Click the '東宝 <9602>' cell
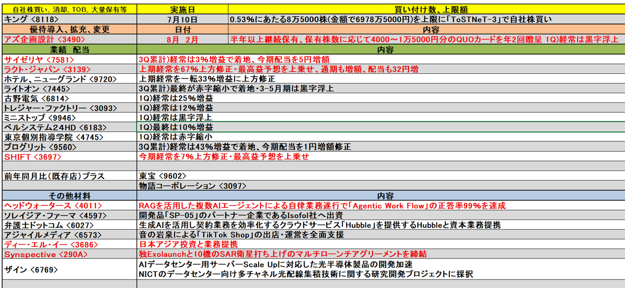625x288 pixels. click(x=381, y=176)
